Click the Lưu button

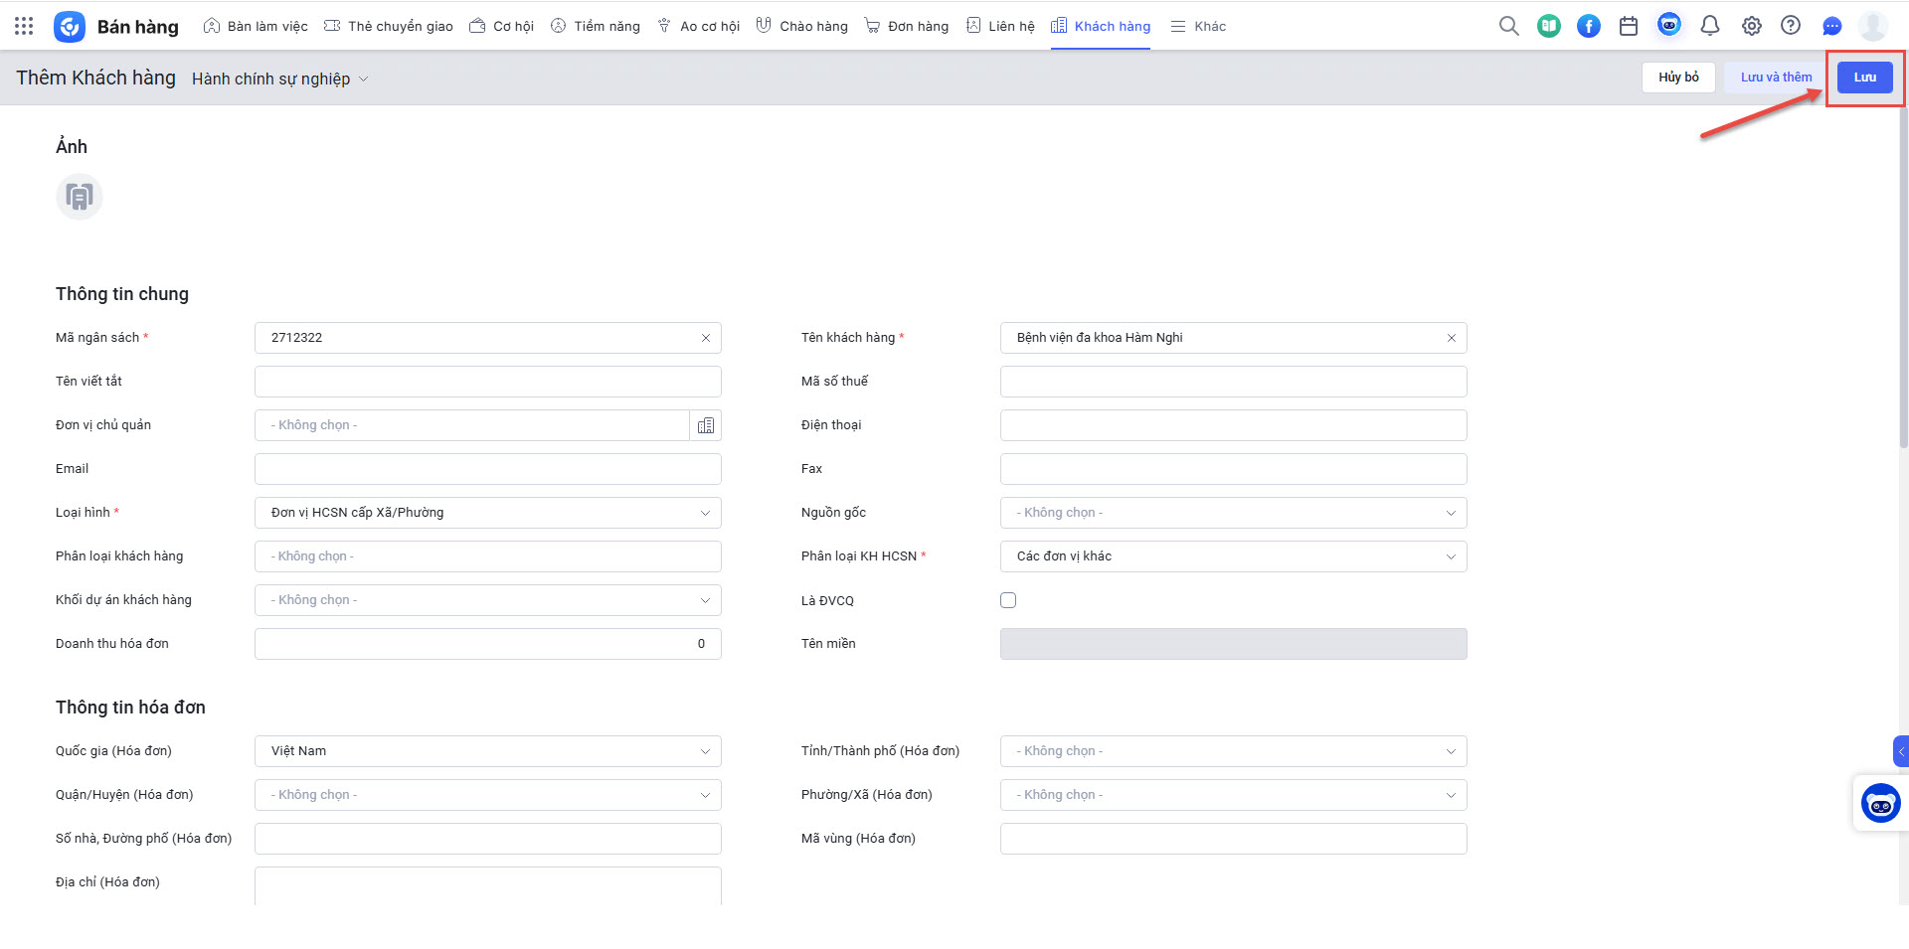pyautogui.click(x=1864, y=78)
